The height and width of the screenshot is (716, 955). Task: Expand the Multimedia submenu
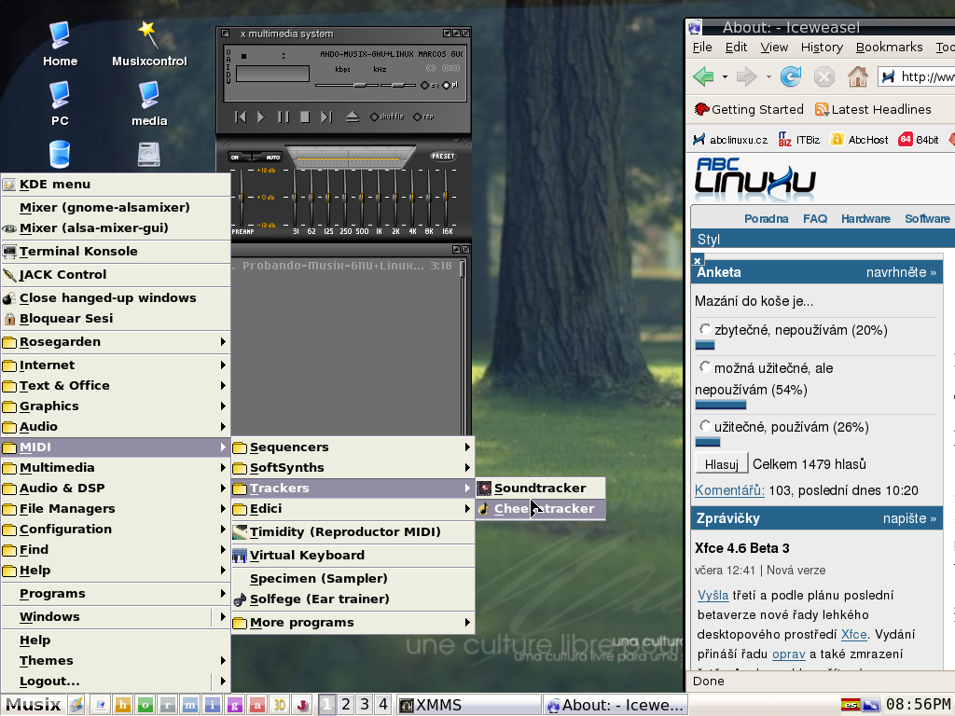click(x=115, y=468)
